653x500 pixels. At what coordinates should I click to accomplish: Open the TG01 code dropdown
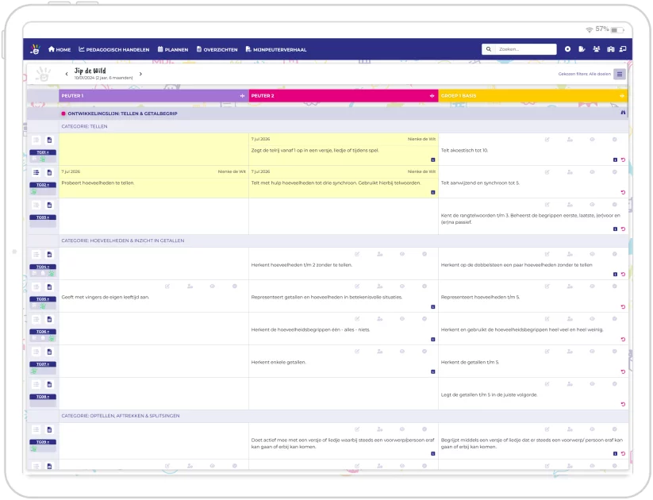pos(43,152)
